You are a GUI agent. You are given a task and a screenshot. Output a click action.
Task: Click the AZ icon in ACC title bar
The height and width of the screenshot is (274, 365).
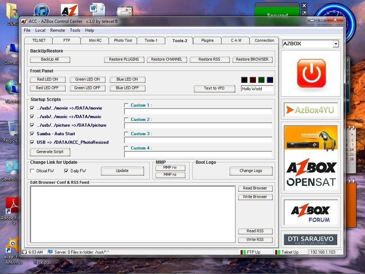24,21
